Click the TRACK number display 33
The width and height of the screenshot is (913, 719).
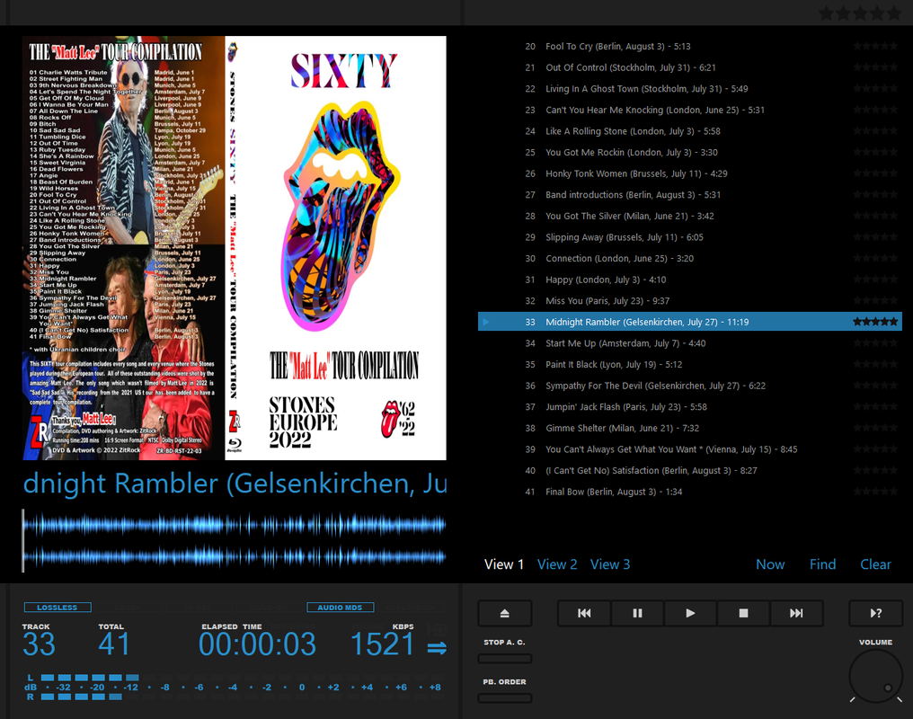click(39, 644)
